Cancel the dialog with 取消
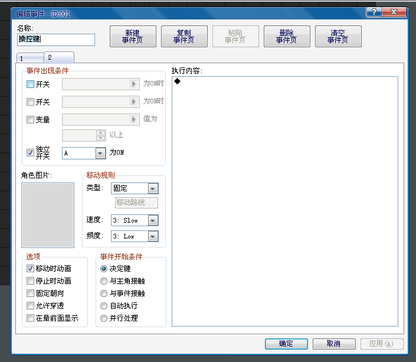This screenshot has height=362, width=416. pos(334,344)
